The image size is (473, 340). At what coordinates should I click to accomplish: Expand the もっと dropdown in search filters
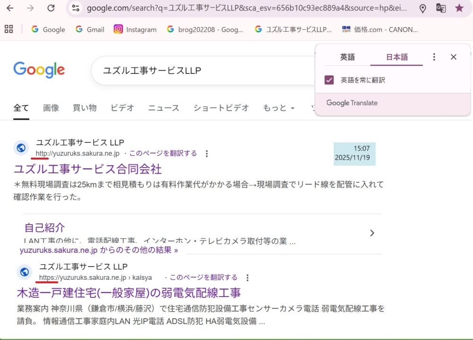tap(279, 108)
